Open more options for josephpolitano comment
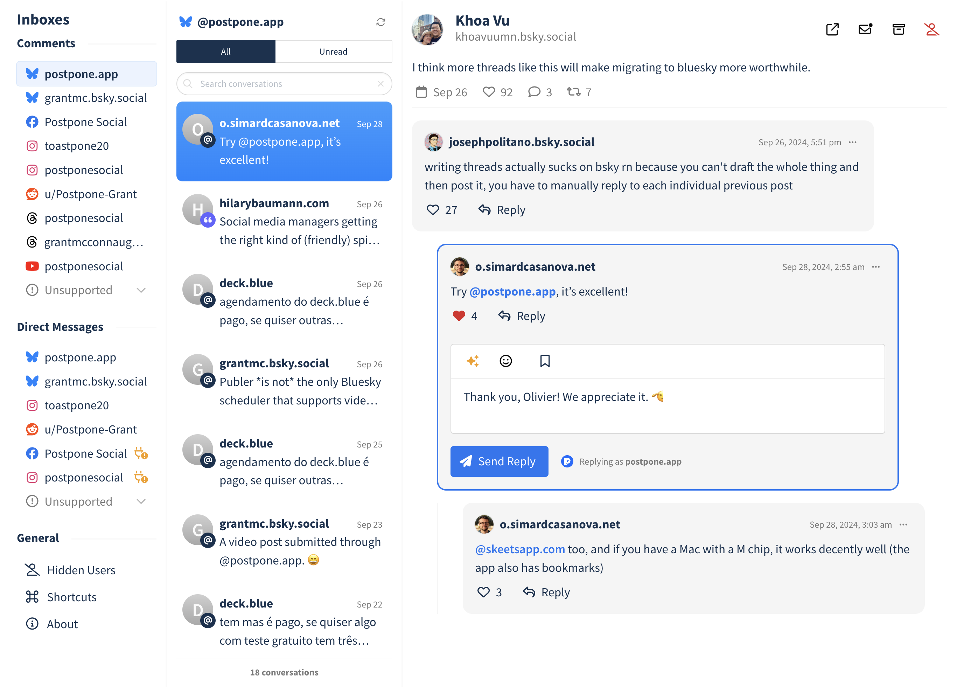This screenshot has height=687, width=964. click(852, 142)
